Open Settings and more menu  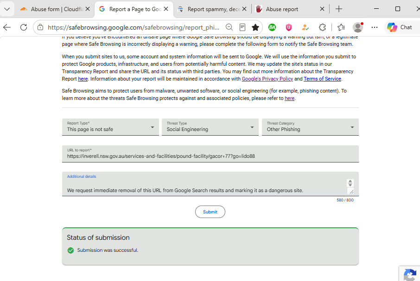[x=375, y=27]
